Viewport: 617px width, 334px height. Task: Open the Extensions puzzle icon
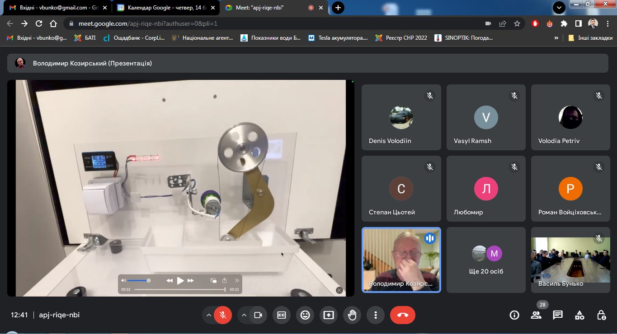point(564,23)
